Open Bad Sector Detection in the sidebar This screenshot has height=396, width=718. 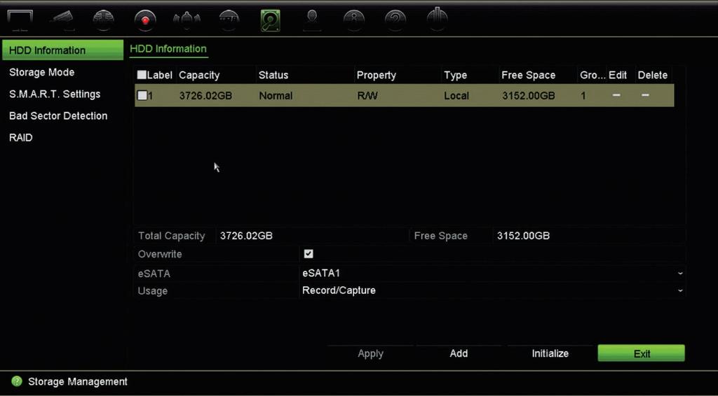tap(58, 116)
